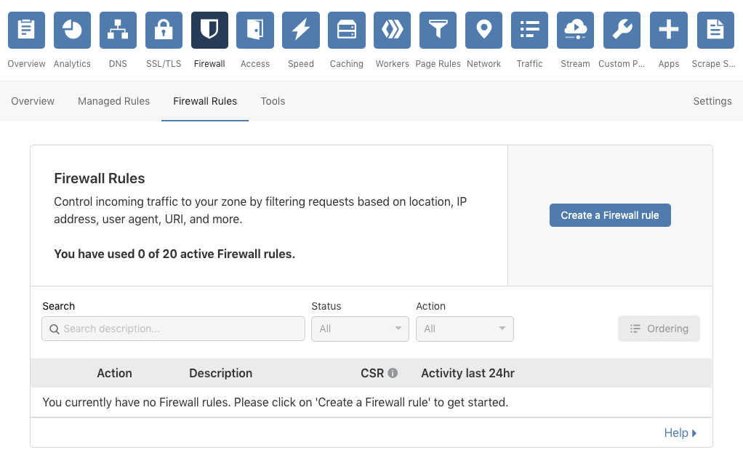Select the DNS icon

[118, 30]
